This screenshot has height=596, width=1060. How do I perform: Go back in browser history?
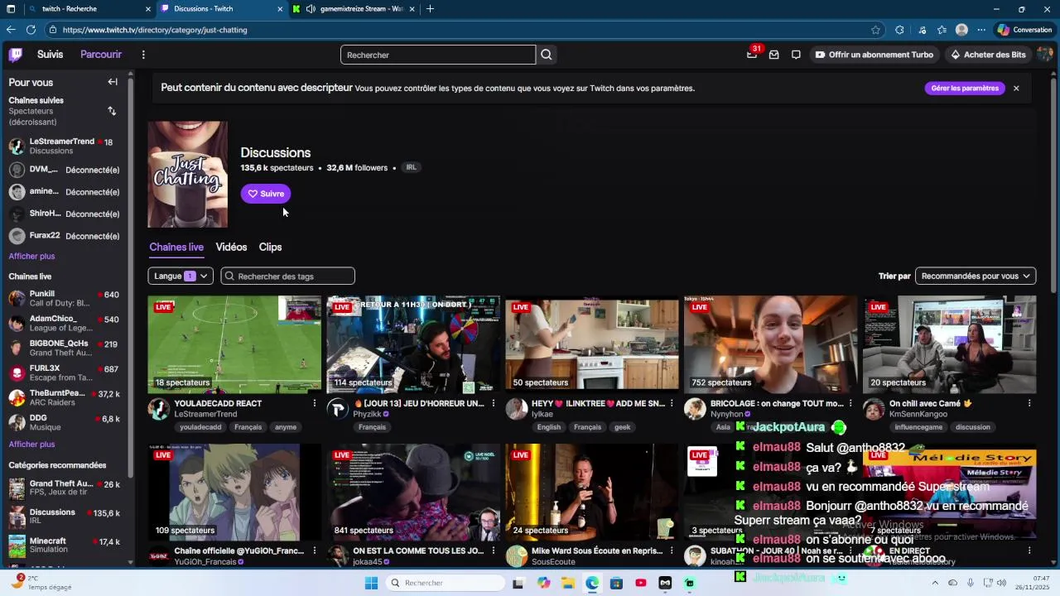tap(11, 30)
